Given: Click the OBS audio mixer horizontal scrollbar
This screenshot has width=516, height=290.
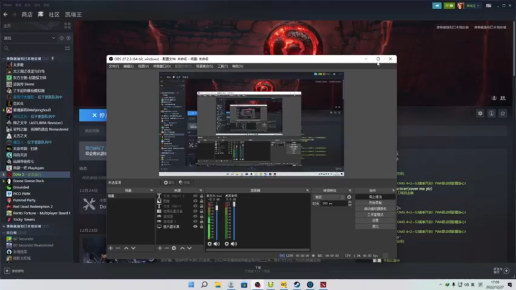Looking at the screenshot, I should pyautogui.click(x=257, y=251).
